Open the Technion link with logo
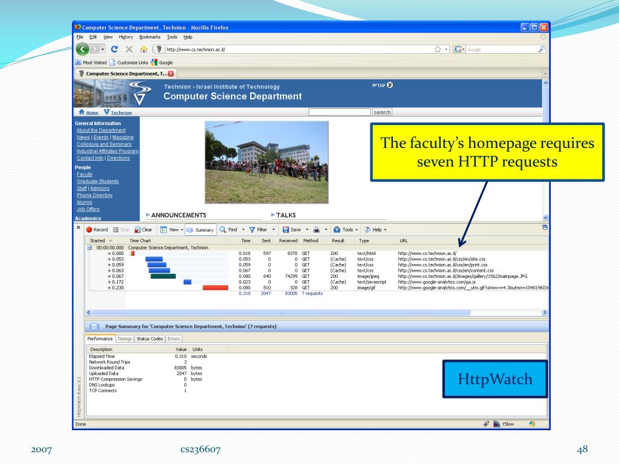Image resolution: width=619 pixels, height=464 pixels. 118,112
